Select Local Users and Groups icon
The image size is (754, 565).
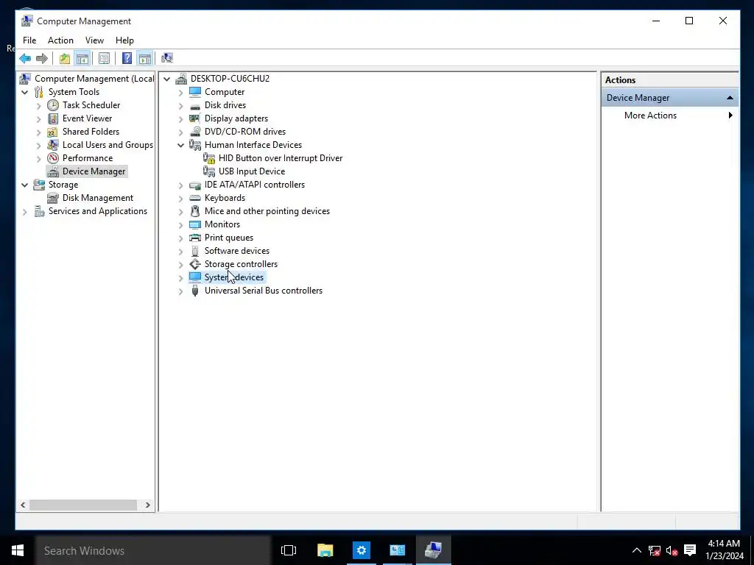tap(53, 145)
